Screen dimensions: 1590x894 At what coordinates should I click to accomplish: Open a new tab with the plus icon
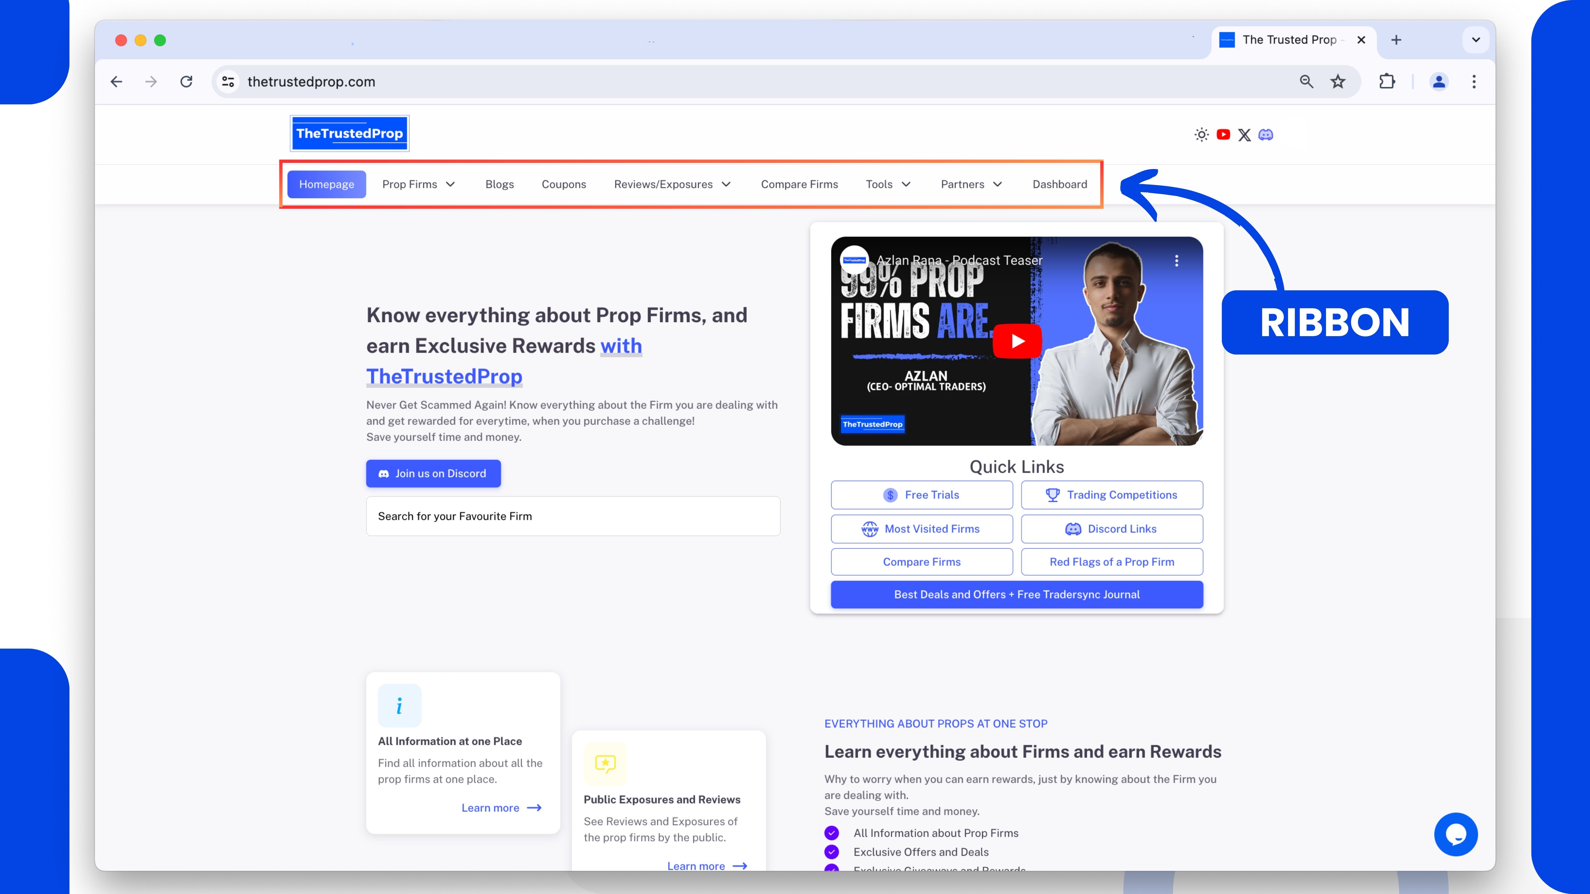pyautogui.click(x=1396, y=40)
